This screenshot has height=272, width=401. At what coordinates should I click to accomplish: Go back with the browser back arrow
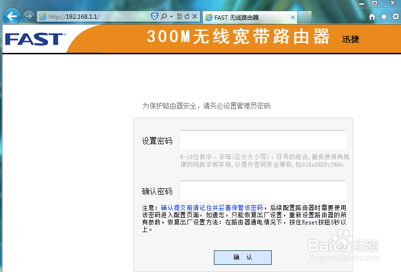pos(12,16)
